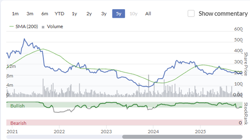Viewport: 250px width, 140px height.
Task: Switch chart to 3m range
Action: pyautogui.click(x=30, y=14)
